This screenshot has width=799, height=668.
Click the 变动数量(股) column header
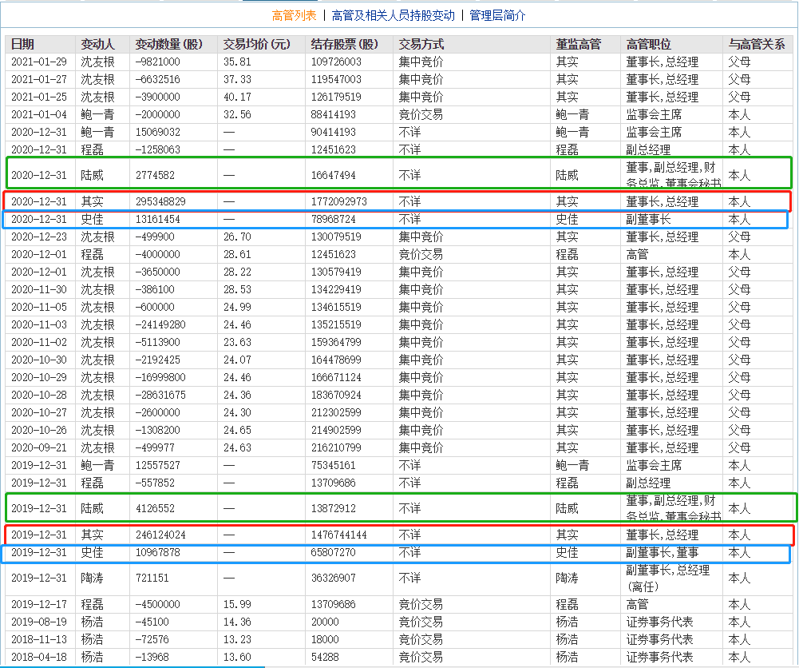coord(168,45)
